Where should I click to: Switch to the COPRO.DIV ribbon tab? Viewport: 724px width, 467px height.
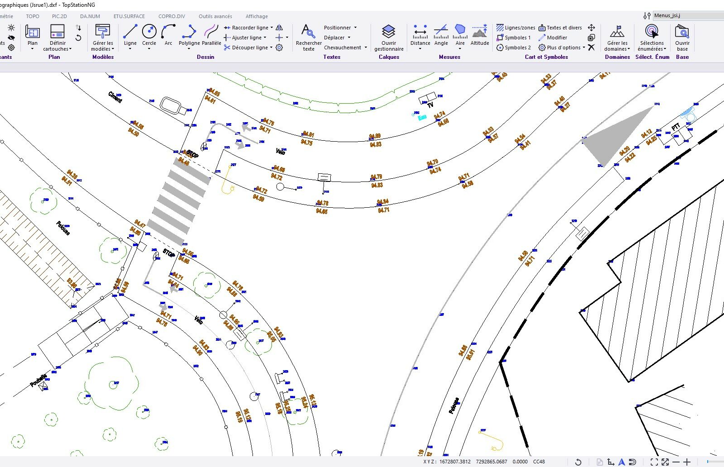coord(171,16)
